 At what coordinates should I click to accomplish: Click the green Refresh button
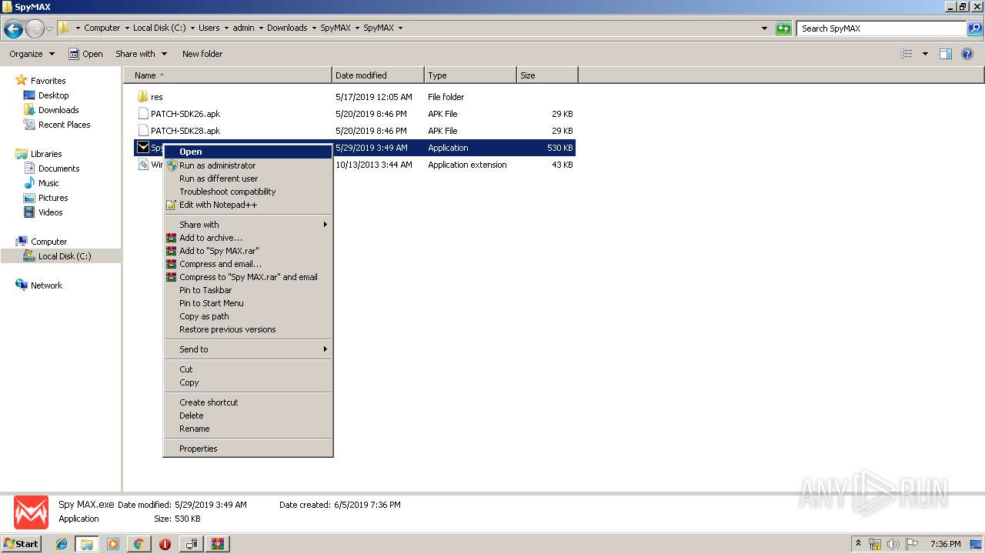[783, 28]
